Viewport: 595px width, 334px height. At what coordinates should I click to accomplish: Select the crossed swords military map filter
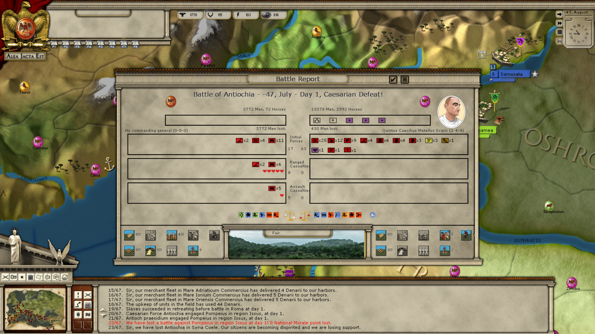point(5,277)
